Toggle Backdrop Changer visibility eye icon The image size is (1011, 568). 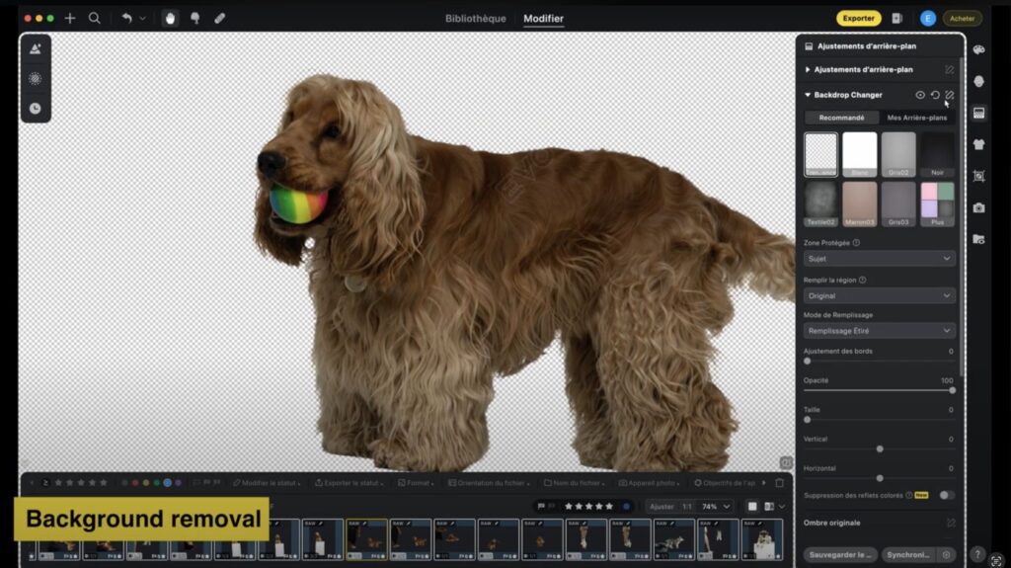(919, 95)
